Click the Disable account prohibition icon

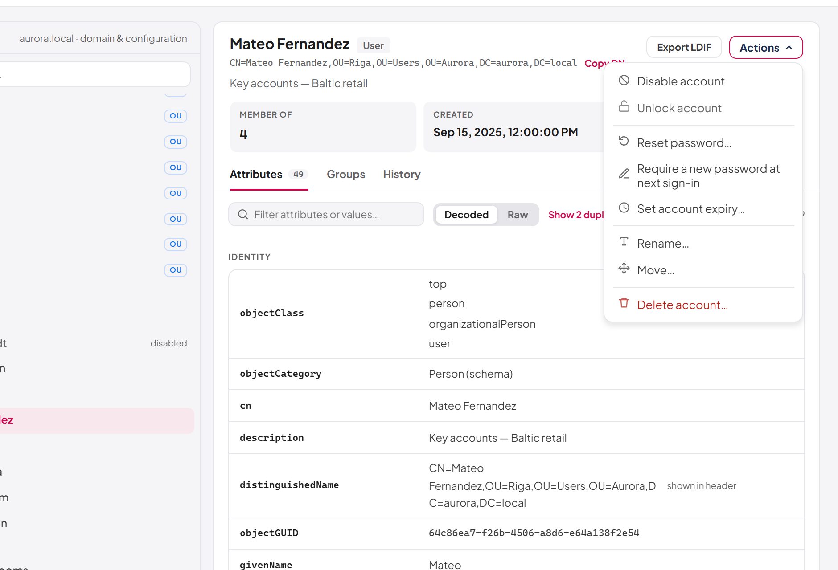tap(624, 81)
